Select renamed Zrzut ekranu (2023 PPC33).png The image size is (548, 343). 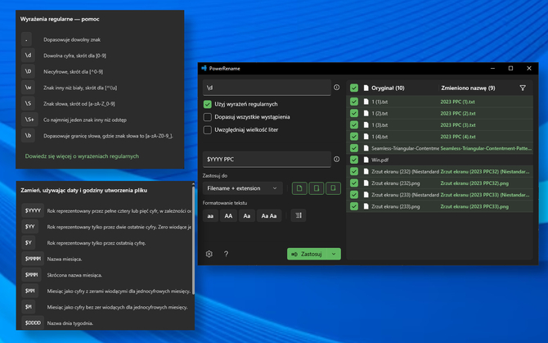[474, 206]
